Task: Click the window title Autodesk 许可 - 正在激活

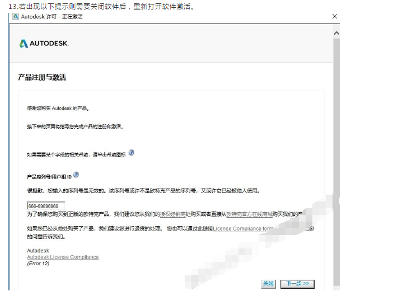Action: pyautogui.click(x=52, y=17)
